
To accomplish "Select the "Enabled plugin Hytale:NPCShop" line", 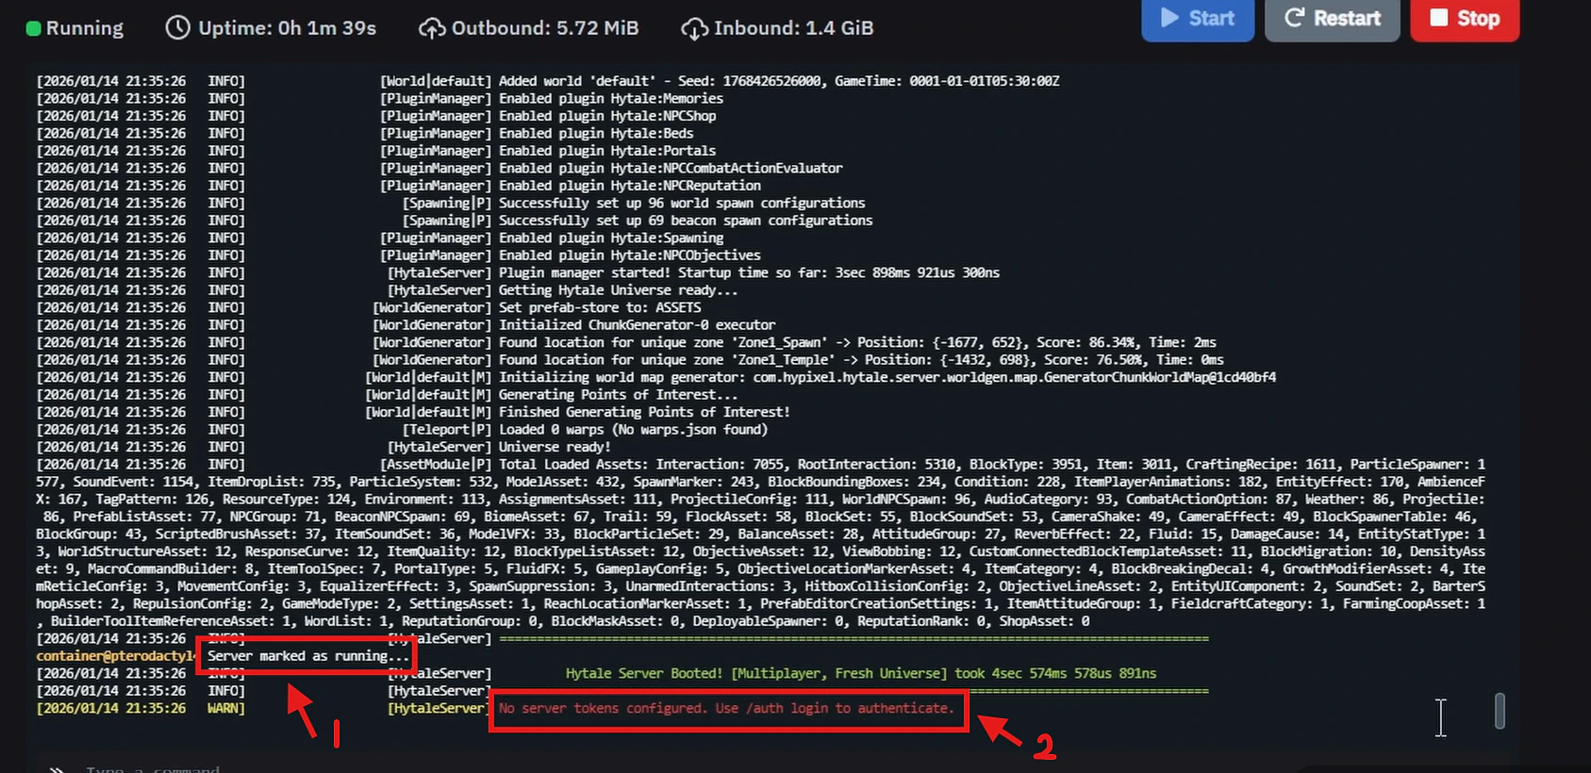I will tap(607, 116).
